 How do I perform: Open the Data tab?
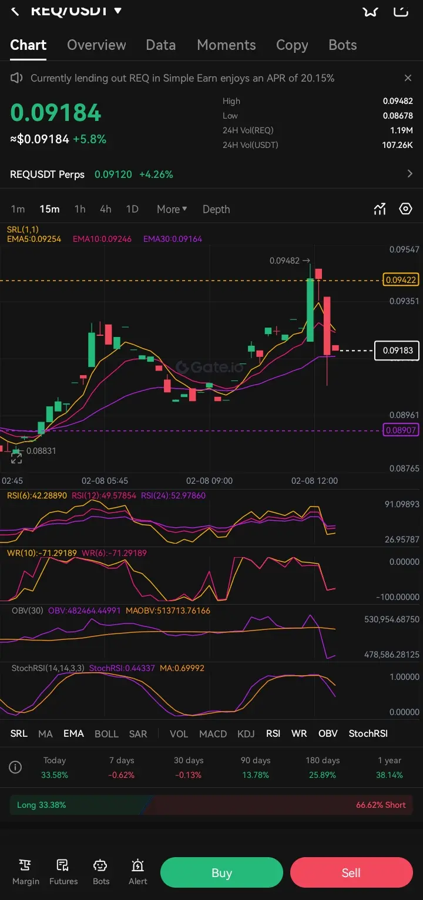[161, 45]
